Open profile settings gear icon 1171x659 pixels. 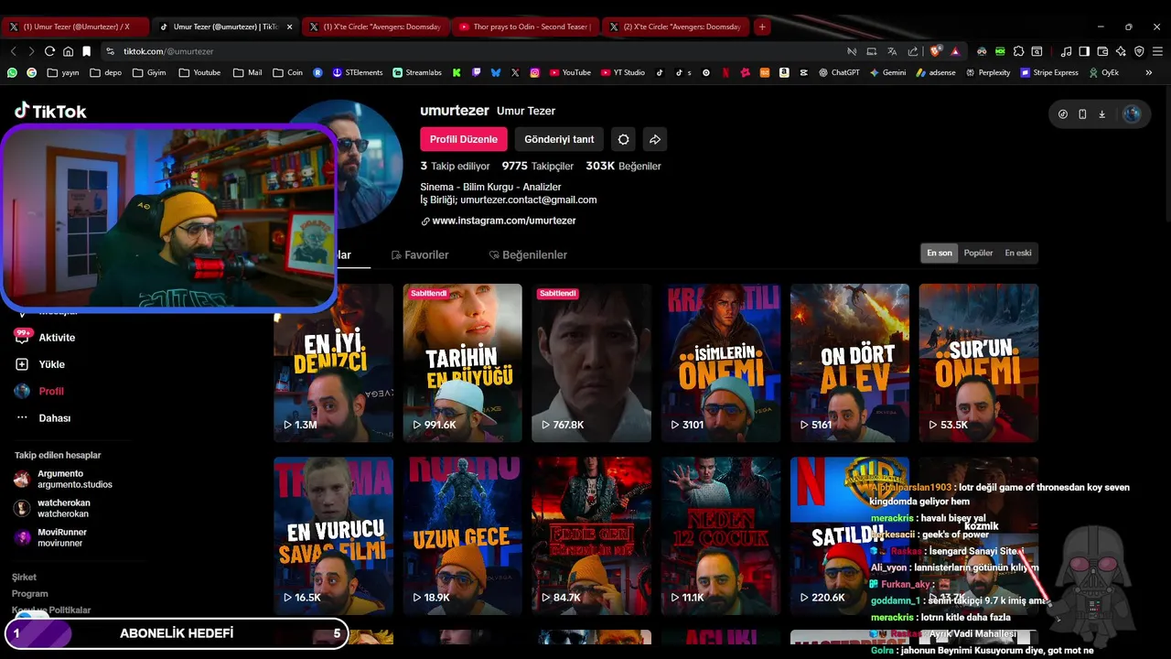coord(623,139)
